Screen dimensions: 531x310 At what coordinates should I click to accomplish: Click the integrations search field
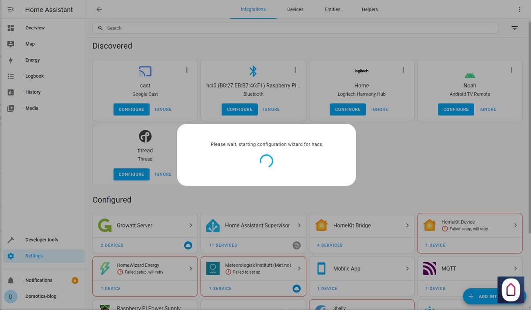click(x=295, y=28)
